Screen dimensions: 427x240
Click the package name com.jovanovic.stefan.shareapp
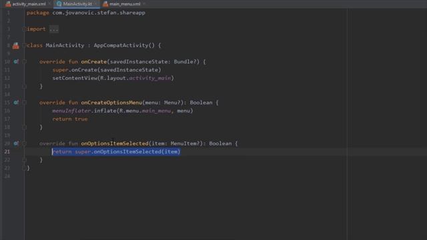click(x=99, y=13)
